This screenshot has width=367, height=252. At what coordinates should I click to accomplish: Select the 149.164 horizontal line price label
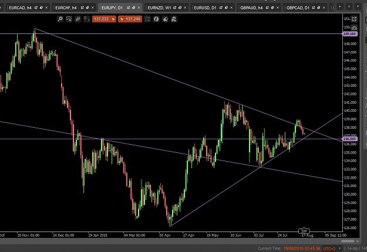point(350,34)
